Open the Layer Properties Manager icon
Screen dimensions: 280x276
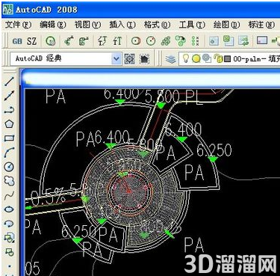click(171, 59)
